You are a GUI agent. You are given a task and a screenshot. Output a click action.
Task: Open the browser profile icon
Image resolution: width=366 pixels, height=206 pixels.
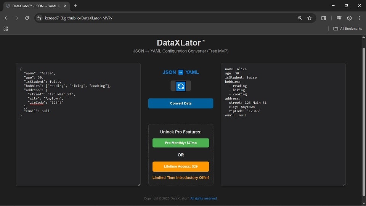(x=349, y=18)
